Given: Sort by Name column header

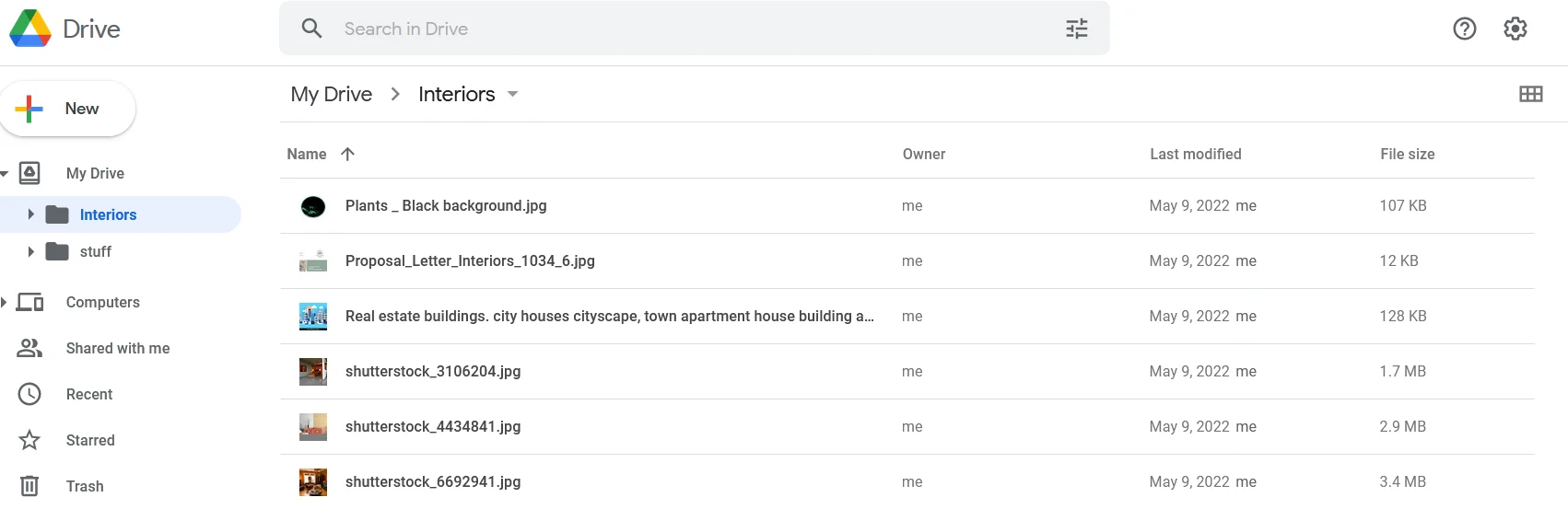Looking at the screenshot, I should [307, 154].
